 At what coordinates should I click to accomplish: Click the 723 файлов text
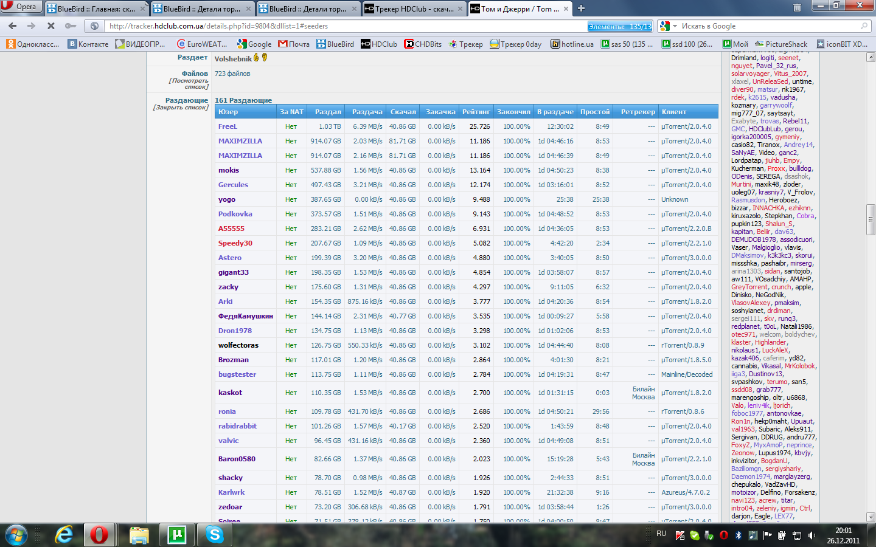[232, 74]
